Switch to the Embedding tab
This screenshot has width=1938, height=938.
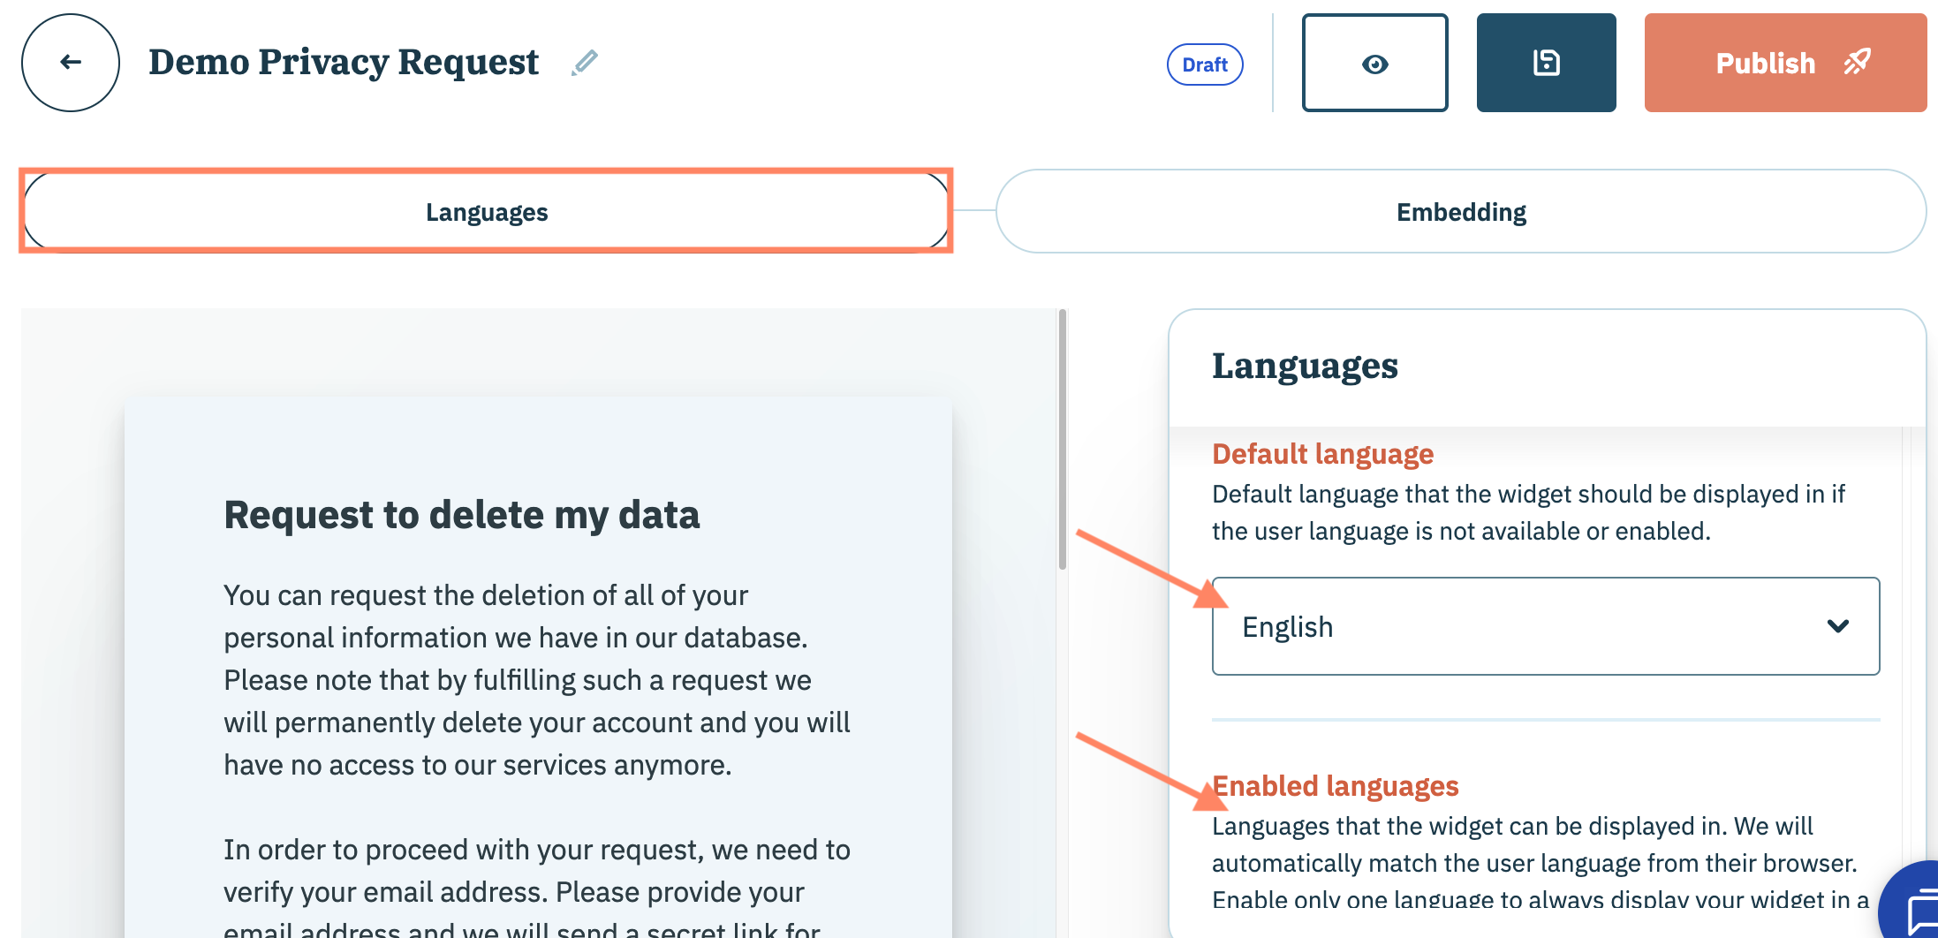tap(1460, 212)
